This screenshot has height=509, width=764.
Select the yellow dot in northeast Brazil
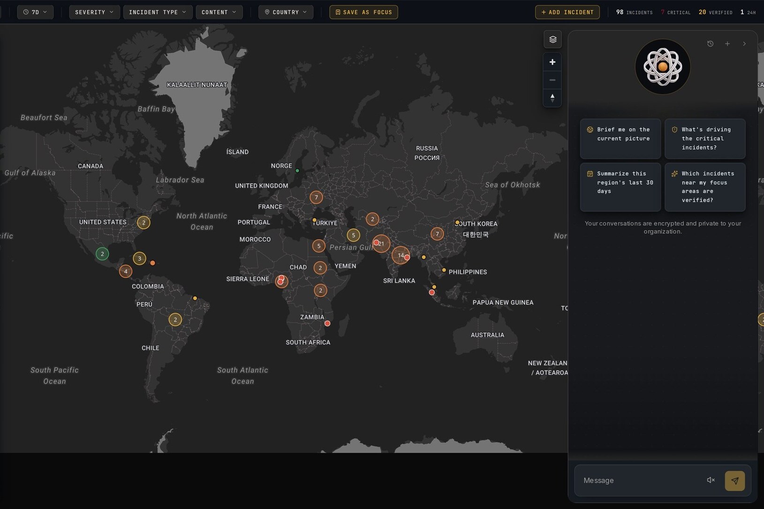(195, 298)
